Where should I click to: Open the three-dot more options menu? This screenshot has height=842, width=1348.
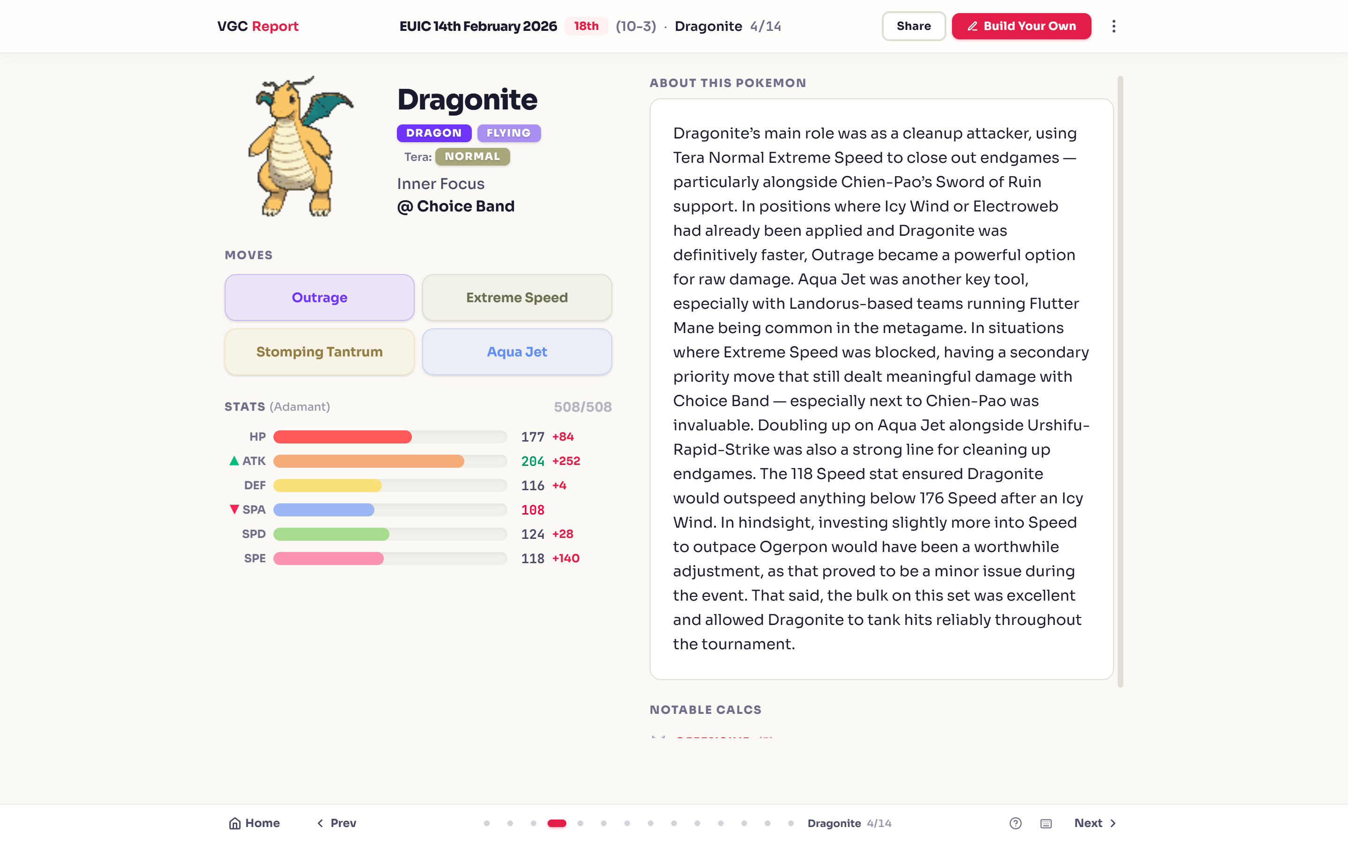click(x=1114, y=26)
